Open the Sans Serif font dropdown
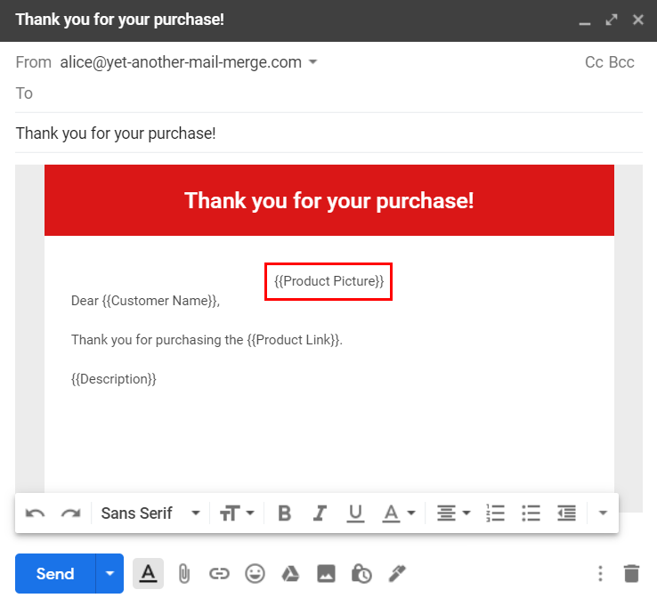Viewport: 657px width, 606px height. click(150, 513)
